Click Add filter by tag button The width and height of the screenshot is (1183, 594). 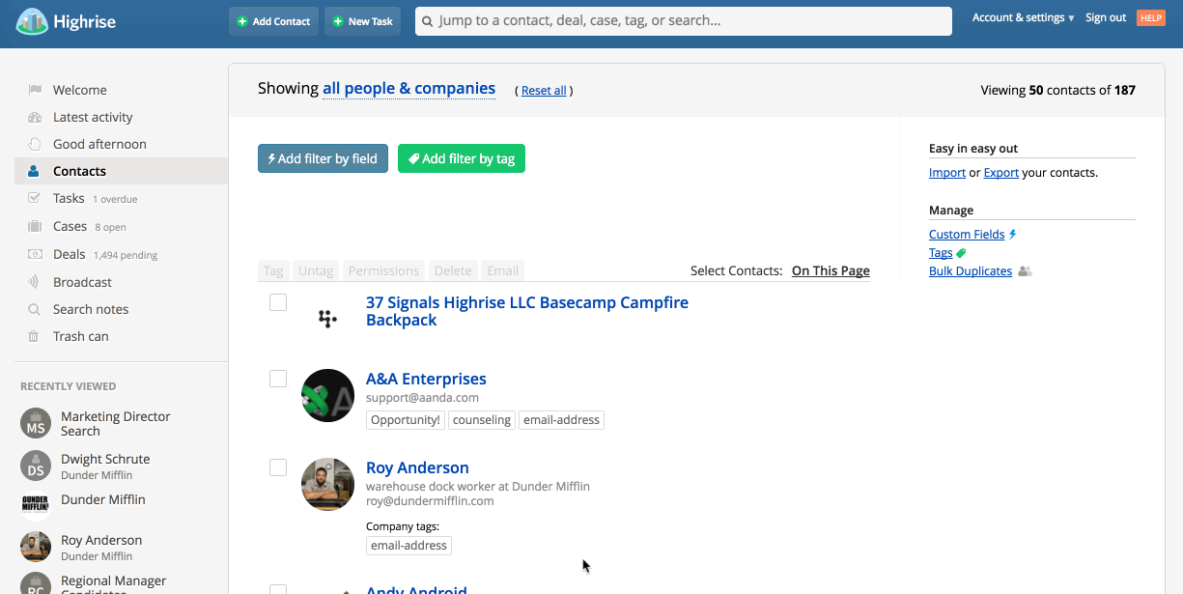click(x=462, y=158)
